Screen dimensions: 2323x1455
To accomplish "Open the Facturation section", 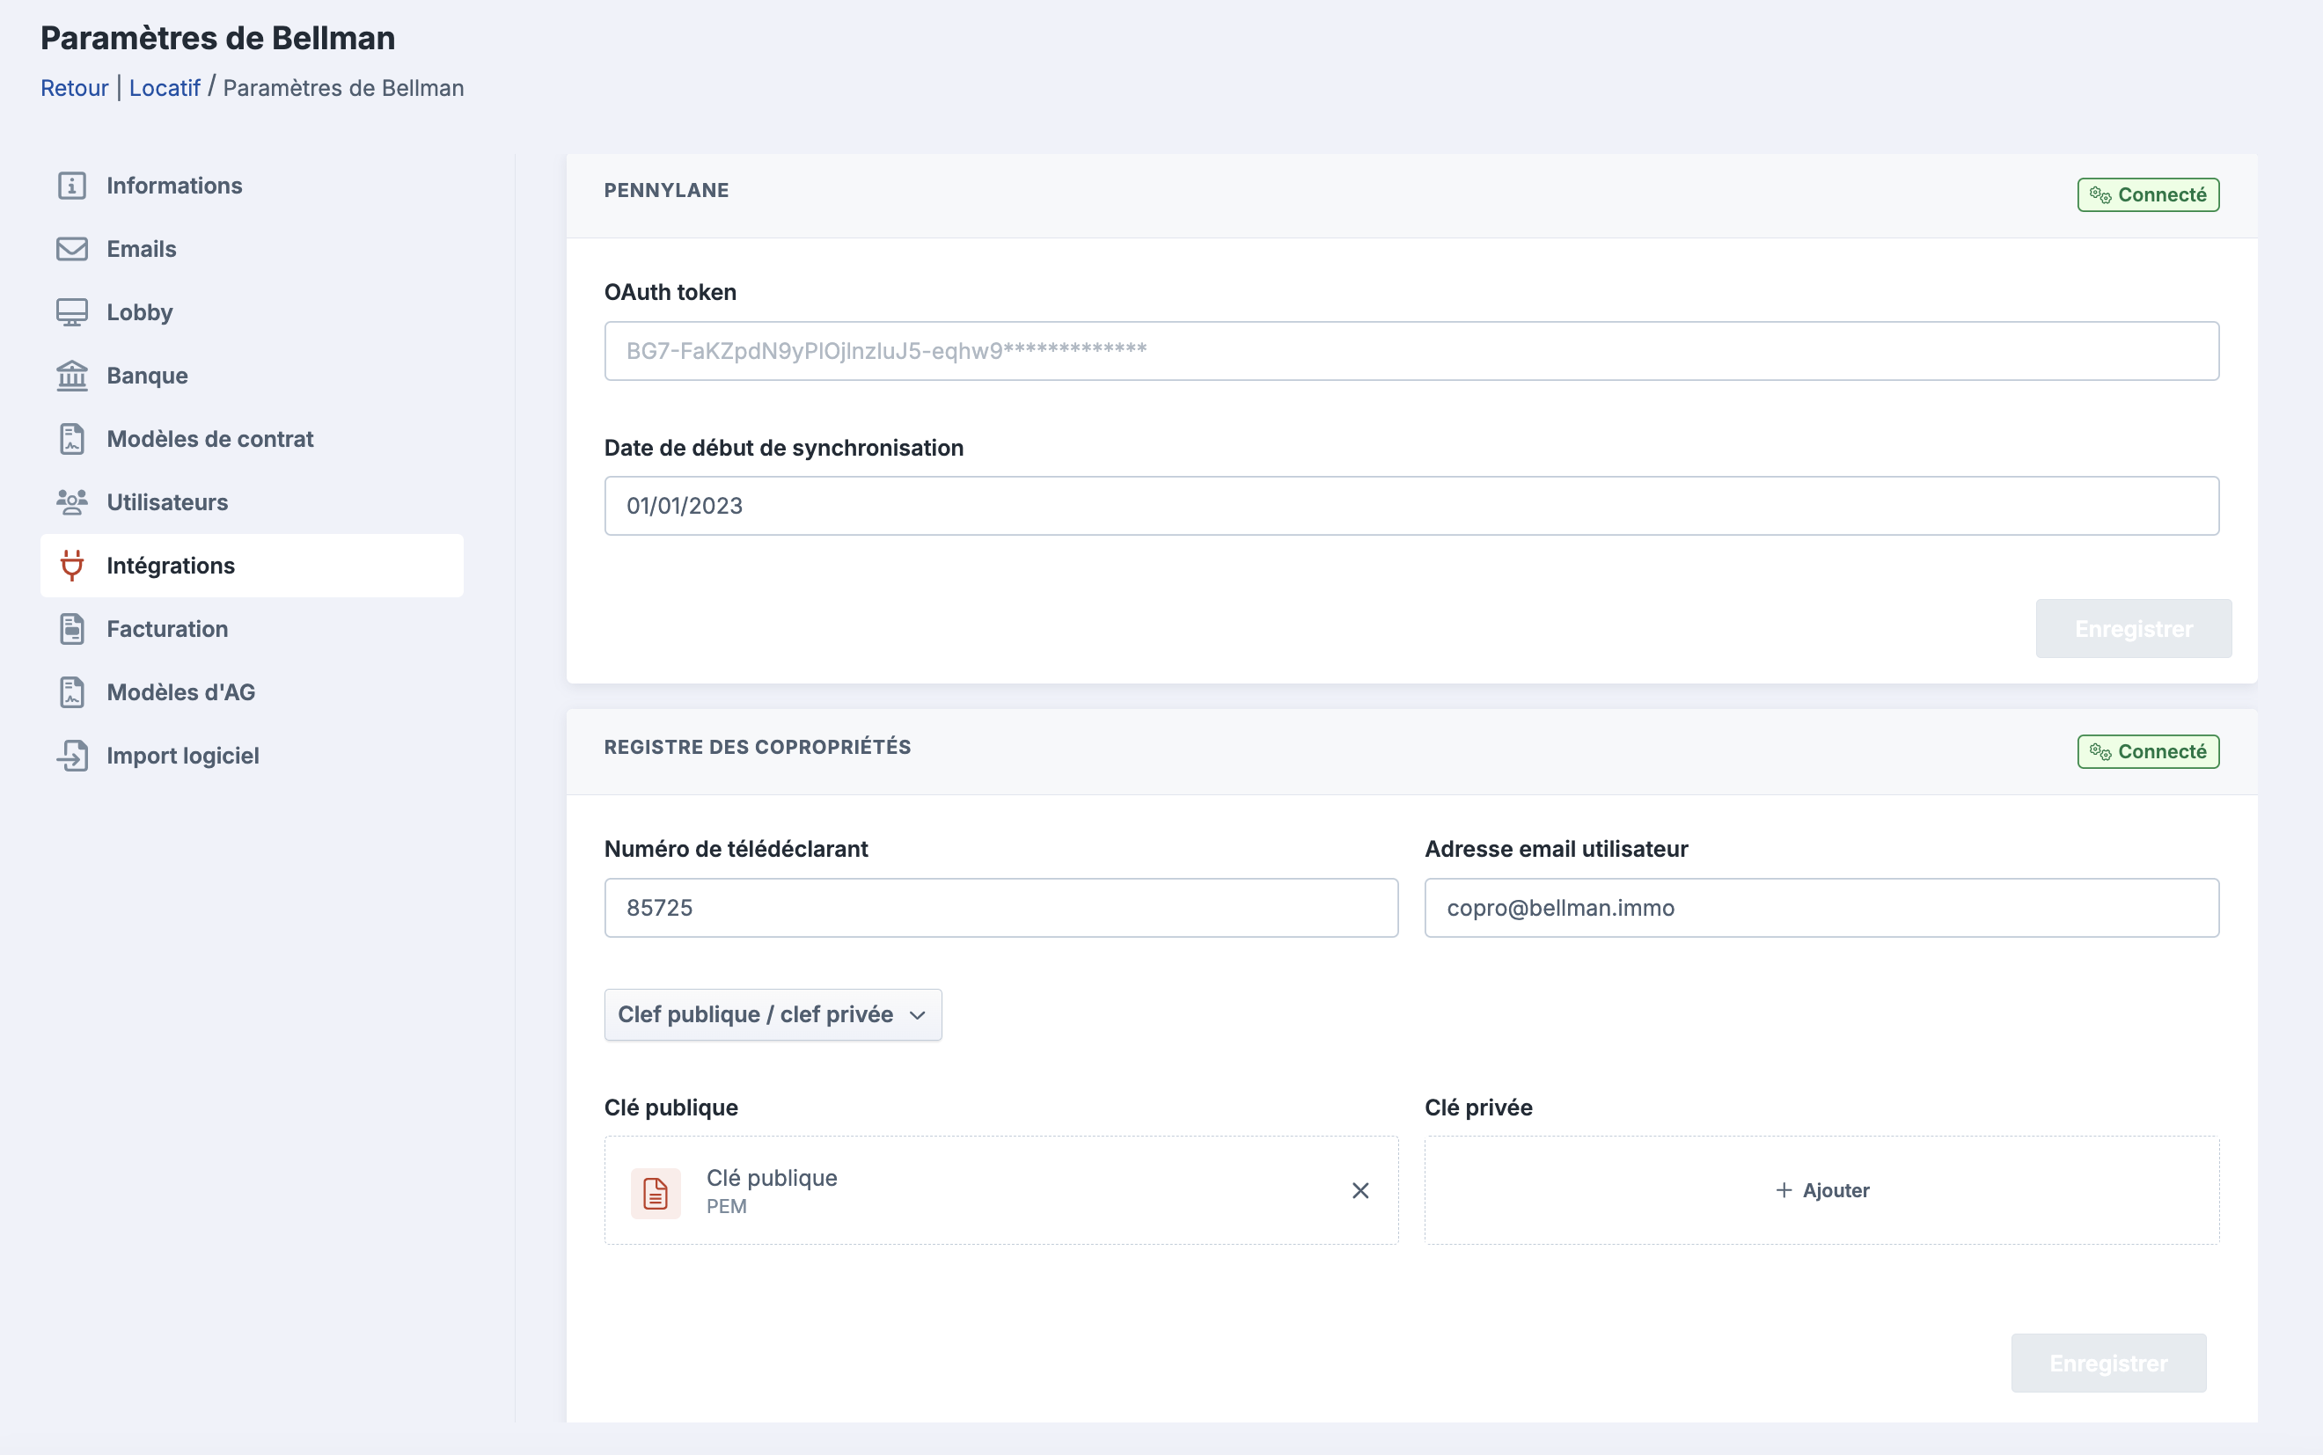I will tap(253, 629).
